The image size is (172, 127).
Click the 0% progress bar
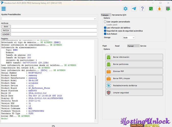(53, 126)
